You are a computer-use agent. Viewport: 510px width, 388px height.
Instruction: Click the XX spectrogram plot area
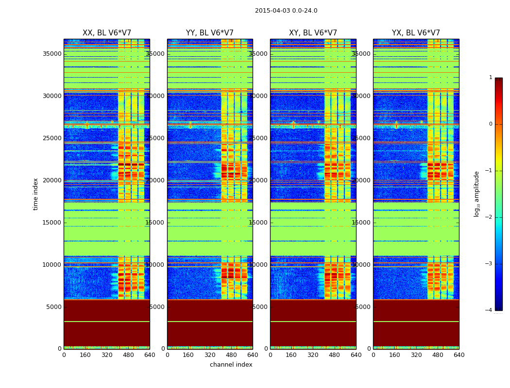pos(107,194)
